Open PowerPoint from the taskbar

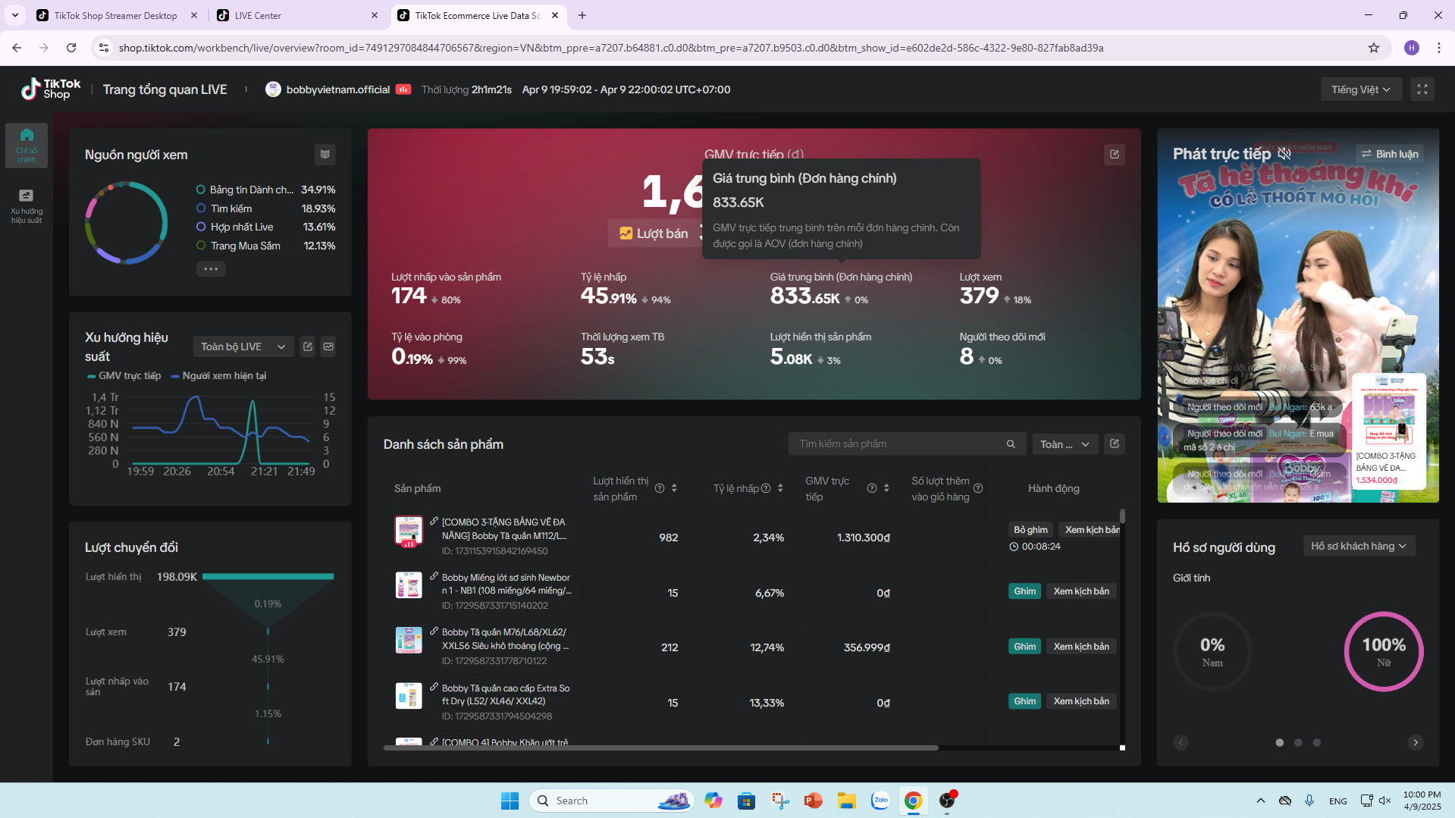click(813, 801)
